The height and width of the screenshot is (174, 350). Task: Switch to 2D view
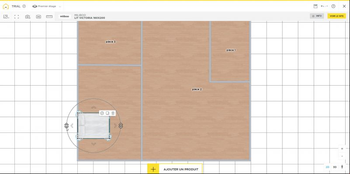tap(327, 167)
